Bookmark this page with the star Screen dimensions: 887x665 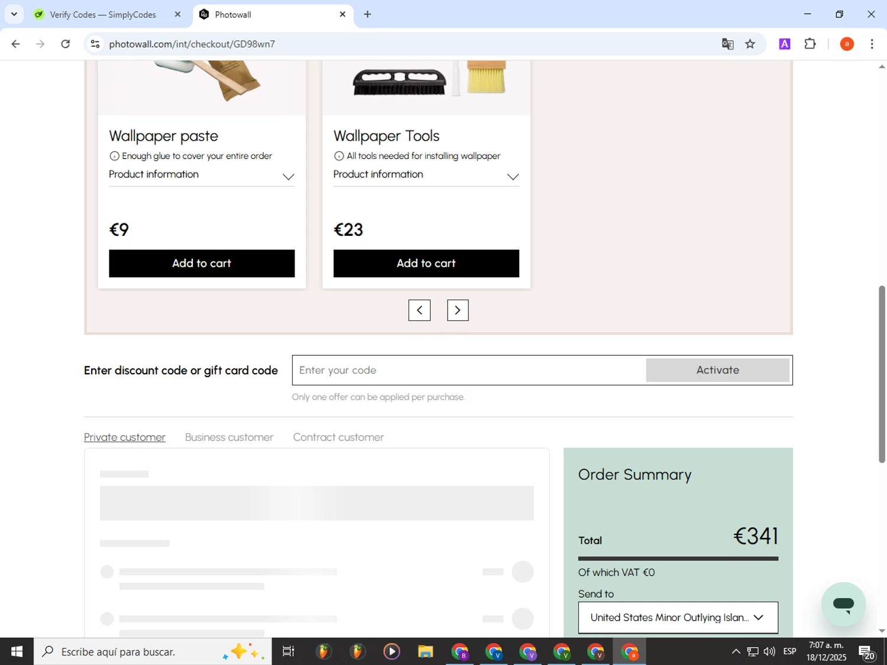click(x=750, y=44)
